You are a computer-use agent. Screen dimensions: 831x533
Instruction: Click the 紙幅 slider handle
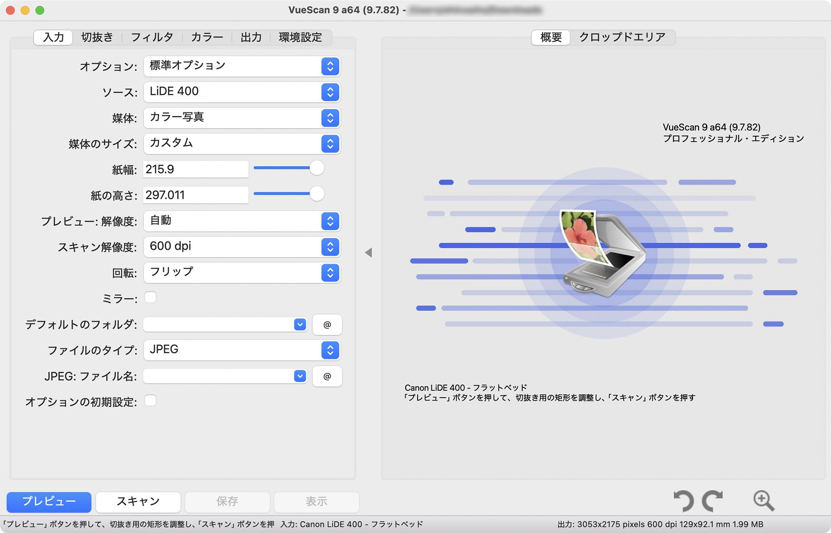(x=317, y=168)
